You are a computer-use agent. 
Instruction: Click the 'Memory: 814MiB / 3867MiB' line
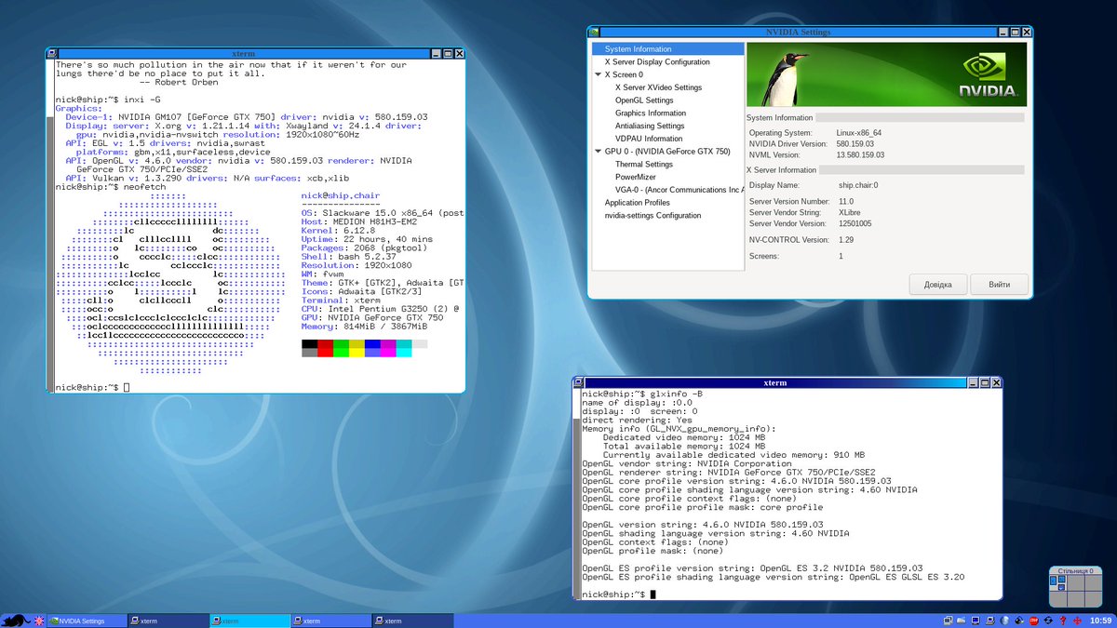(364, 327)
